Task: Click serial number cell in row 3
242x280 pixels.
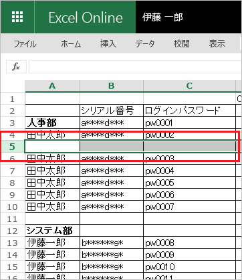Action: pyautogui.click(x=112, y=123)
